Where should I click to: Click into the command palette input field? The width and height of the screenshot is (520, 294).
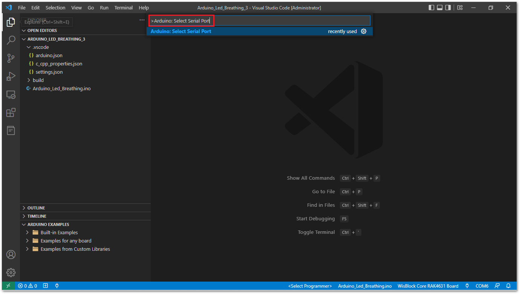coord(260,21)
